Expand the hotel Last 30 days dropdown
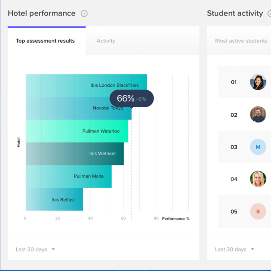This screenshot has width=271, height=271. (x=35, y=249)
